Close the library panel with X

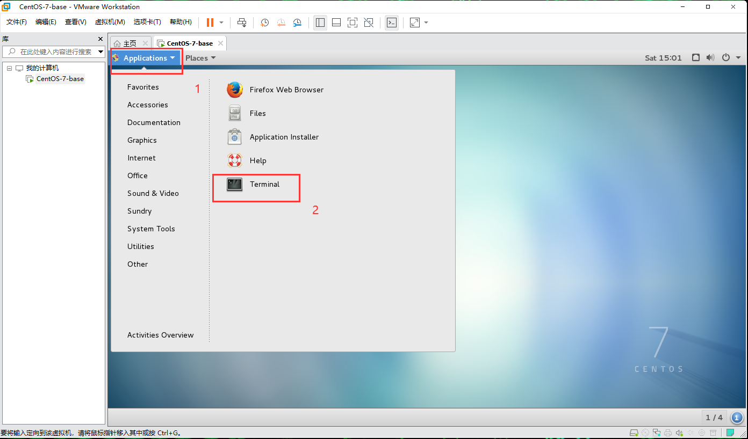(100, 39)
